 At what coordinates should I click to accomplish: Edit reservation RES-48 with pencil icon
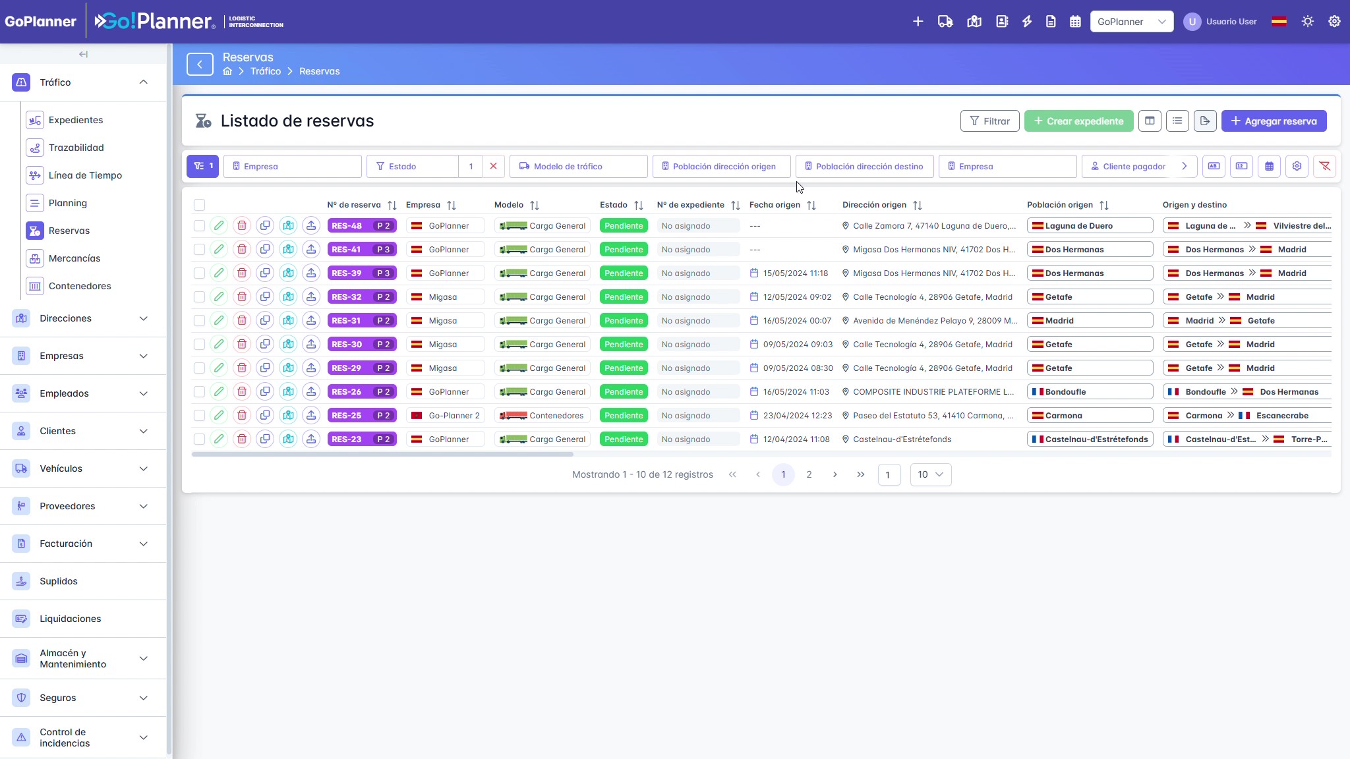tap(219, 226)
